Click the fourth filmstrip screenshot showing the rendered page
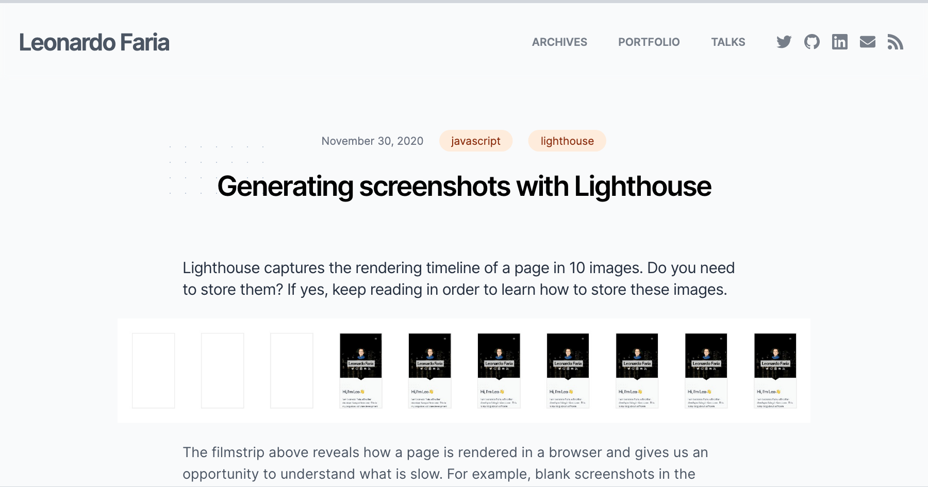This screenshot has height=487, width=928. pos(361,371)
